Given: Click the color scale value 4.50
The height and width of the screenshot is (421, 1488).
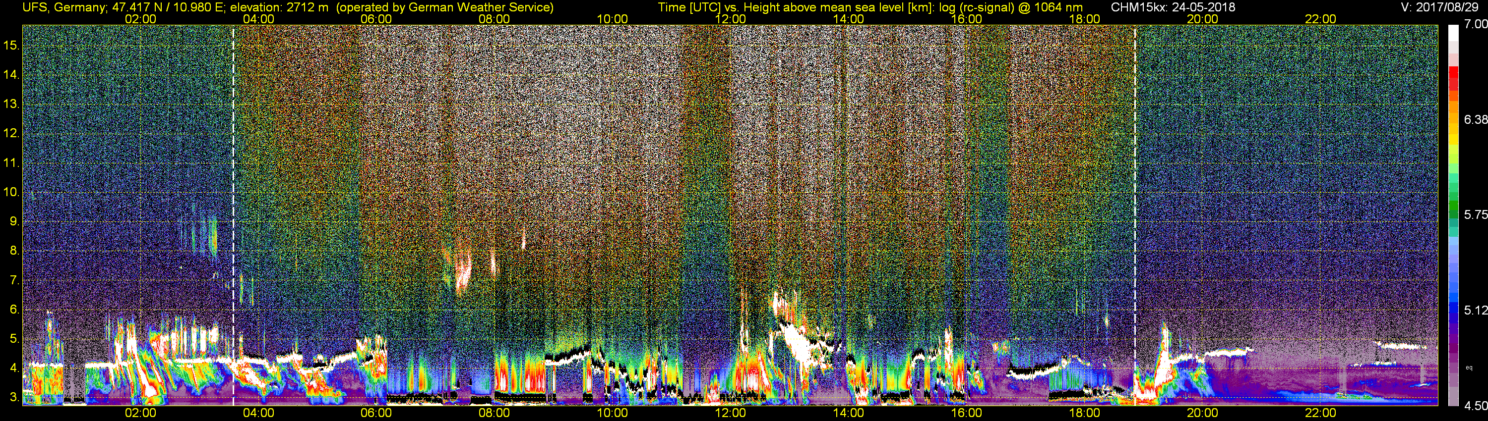Looking at the screenshot, I should 1475,406.
